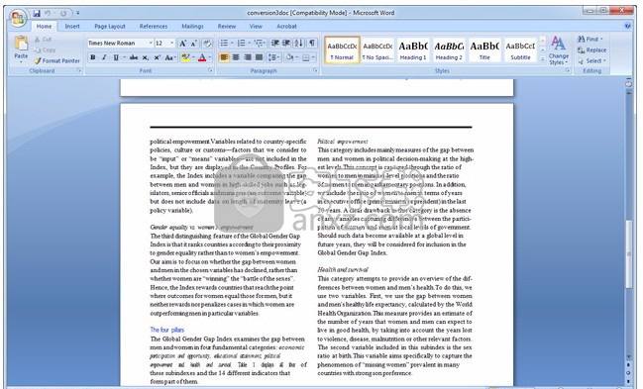Viewport: 643px width, 389px height.
Task: Open Microsoft Word Help icon
Action: click(x=628, y=26)
